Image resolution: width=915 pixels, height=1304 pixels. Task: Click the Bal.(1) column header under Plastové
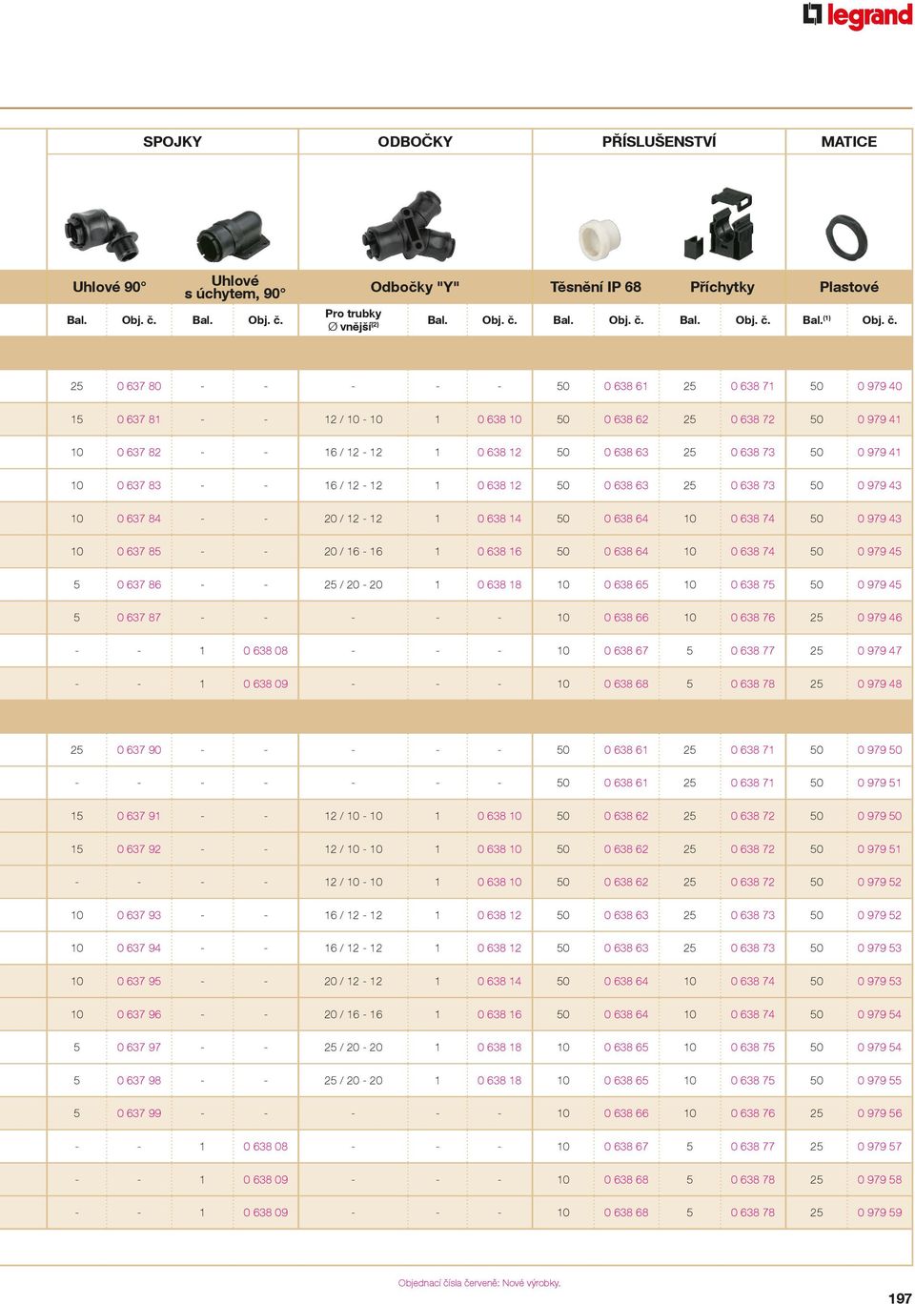tap(817, 320)
